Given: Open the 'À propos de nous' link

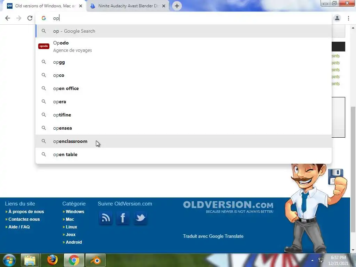Looking at the screenshot, I should 26,212.
